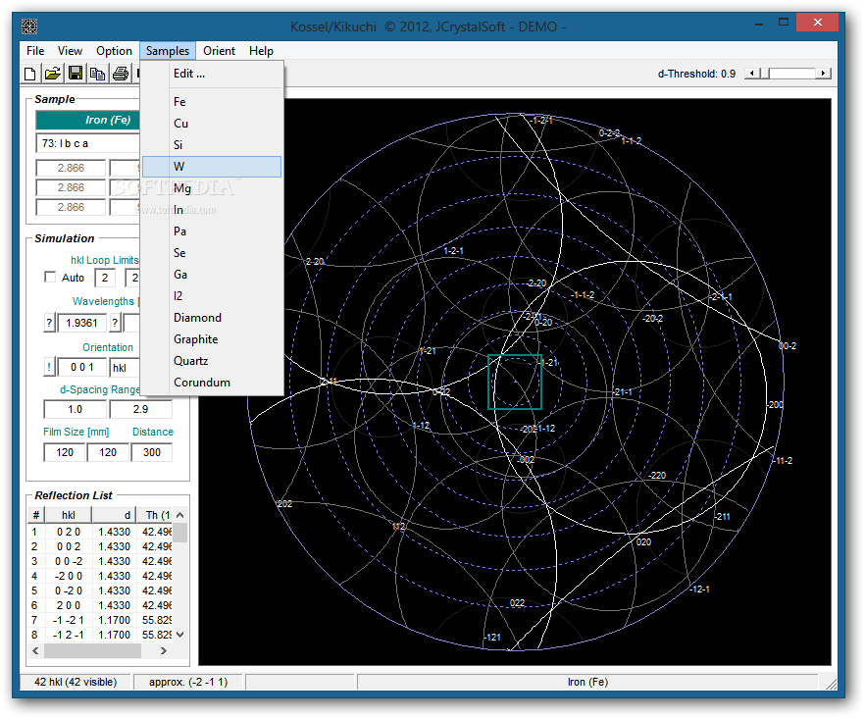
Task: Click the d-spacing maximum field 2.9
Action: click(140, 409)
